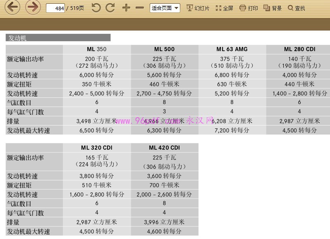Click the 3,800 转每分 cell
The width and height of the screenshot is (330, 239).
(x=97, y=176)
